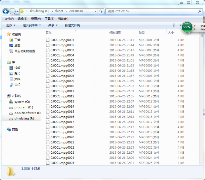The height and width of the screenshot is (180, 205).
Task: Click the scrollbar down arrow
Action: pos(201,163)
